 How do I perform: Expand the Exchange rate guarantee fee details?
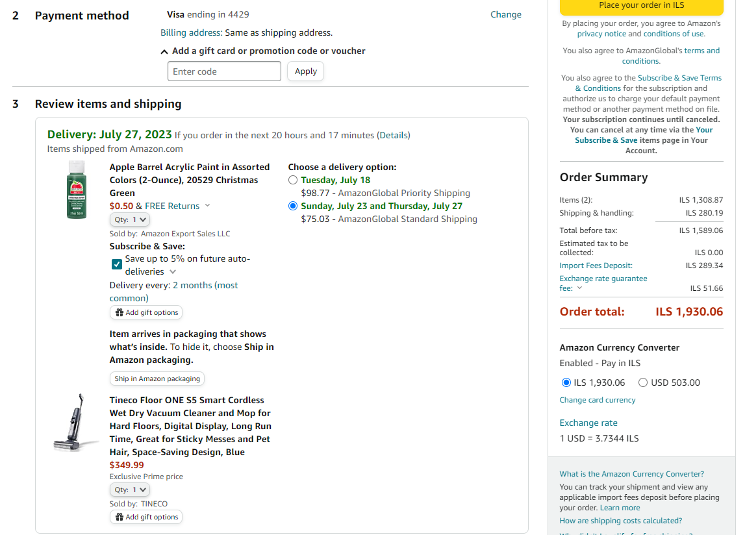coord(579,288)
